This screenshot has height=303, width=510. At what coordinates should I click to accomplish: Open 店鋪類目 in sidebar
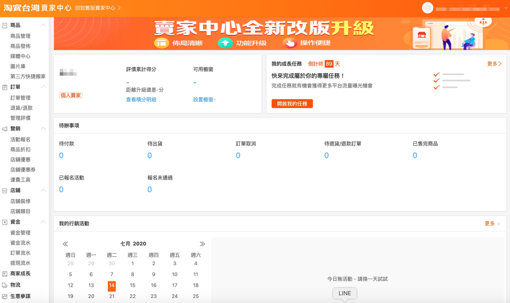20,211
